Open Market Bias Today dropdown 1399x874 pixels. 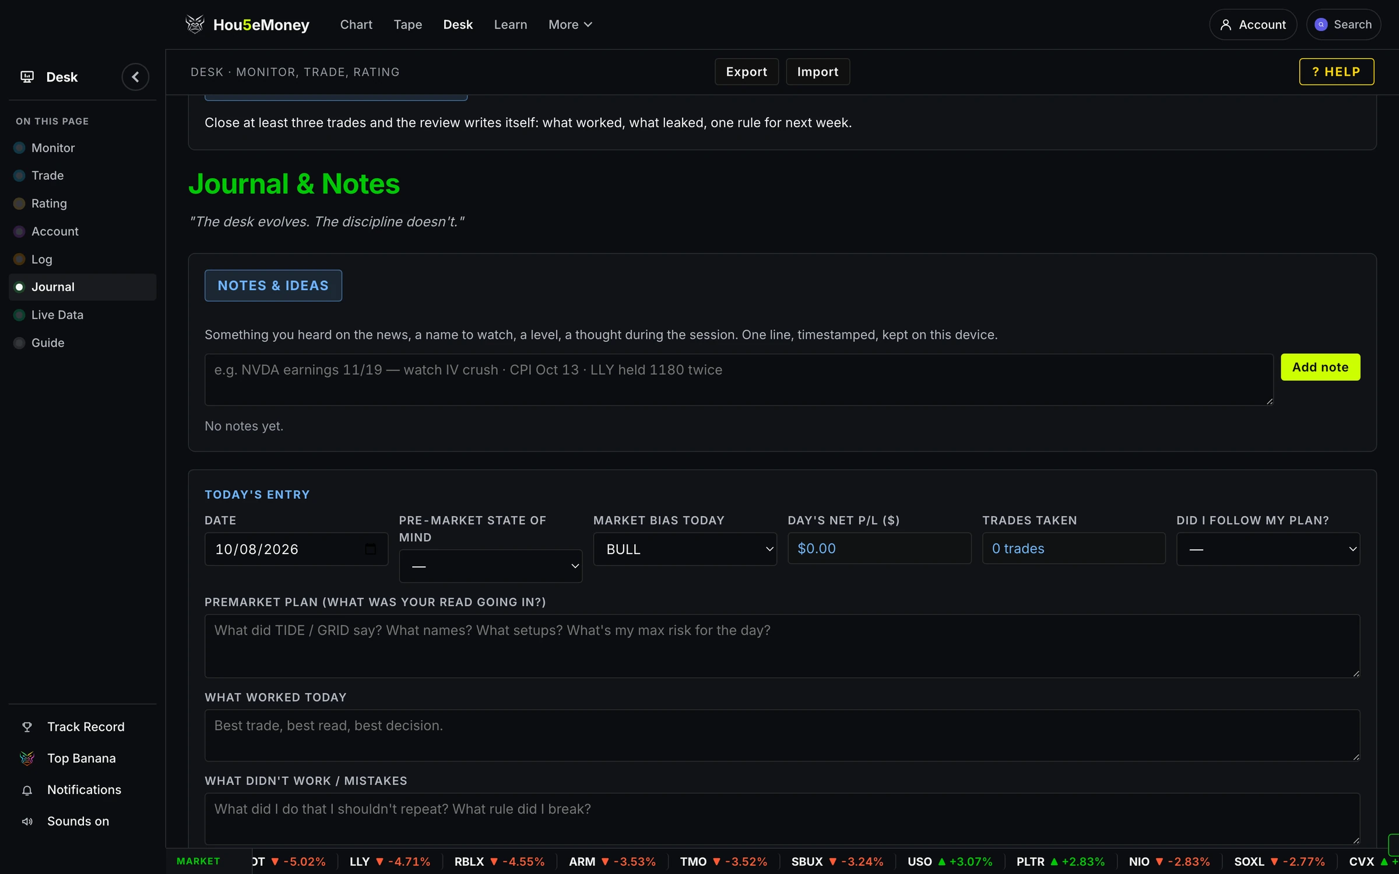pyautogui.click(x=685, y=549)
